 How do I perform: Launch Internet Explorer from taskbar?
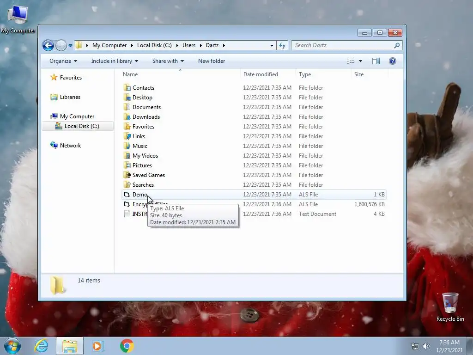click(41, 346)
